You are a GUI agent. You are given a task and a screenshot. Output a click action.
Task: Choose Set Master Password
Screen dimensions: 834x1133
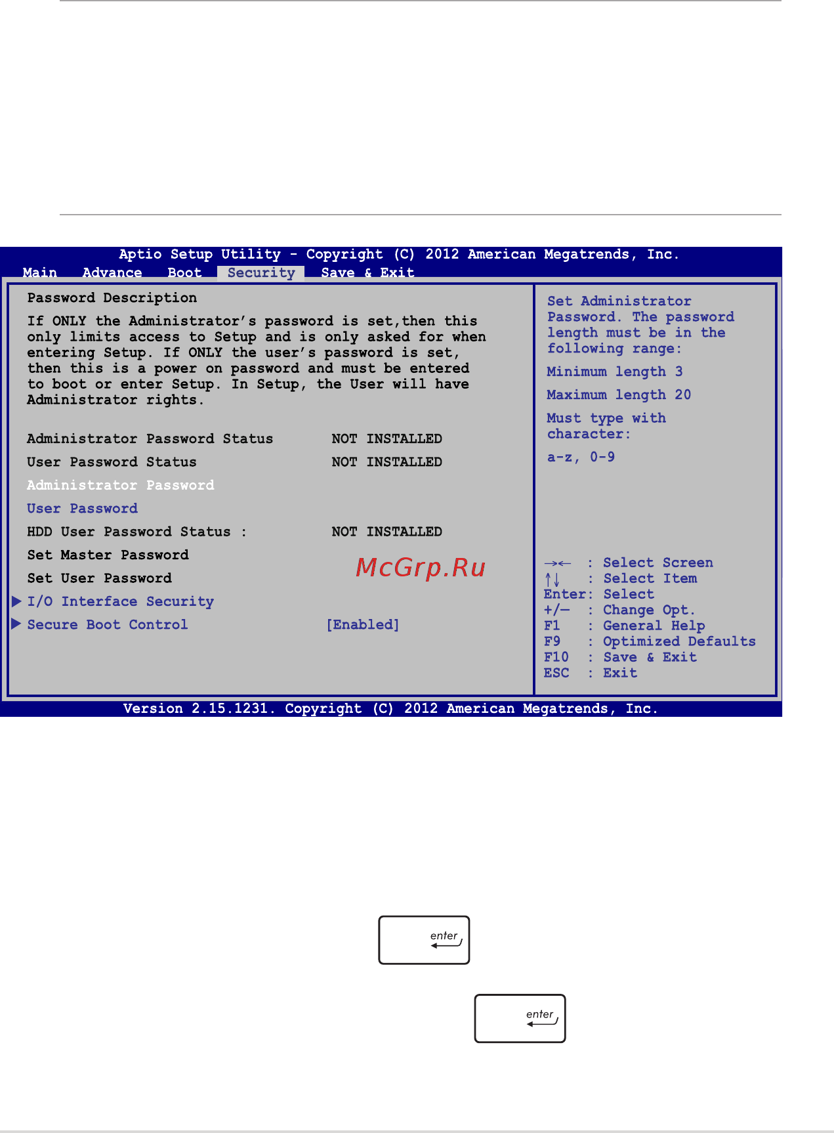pos(108,555)
